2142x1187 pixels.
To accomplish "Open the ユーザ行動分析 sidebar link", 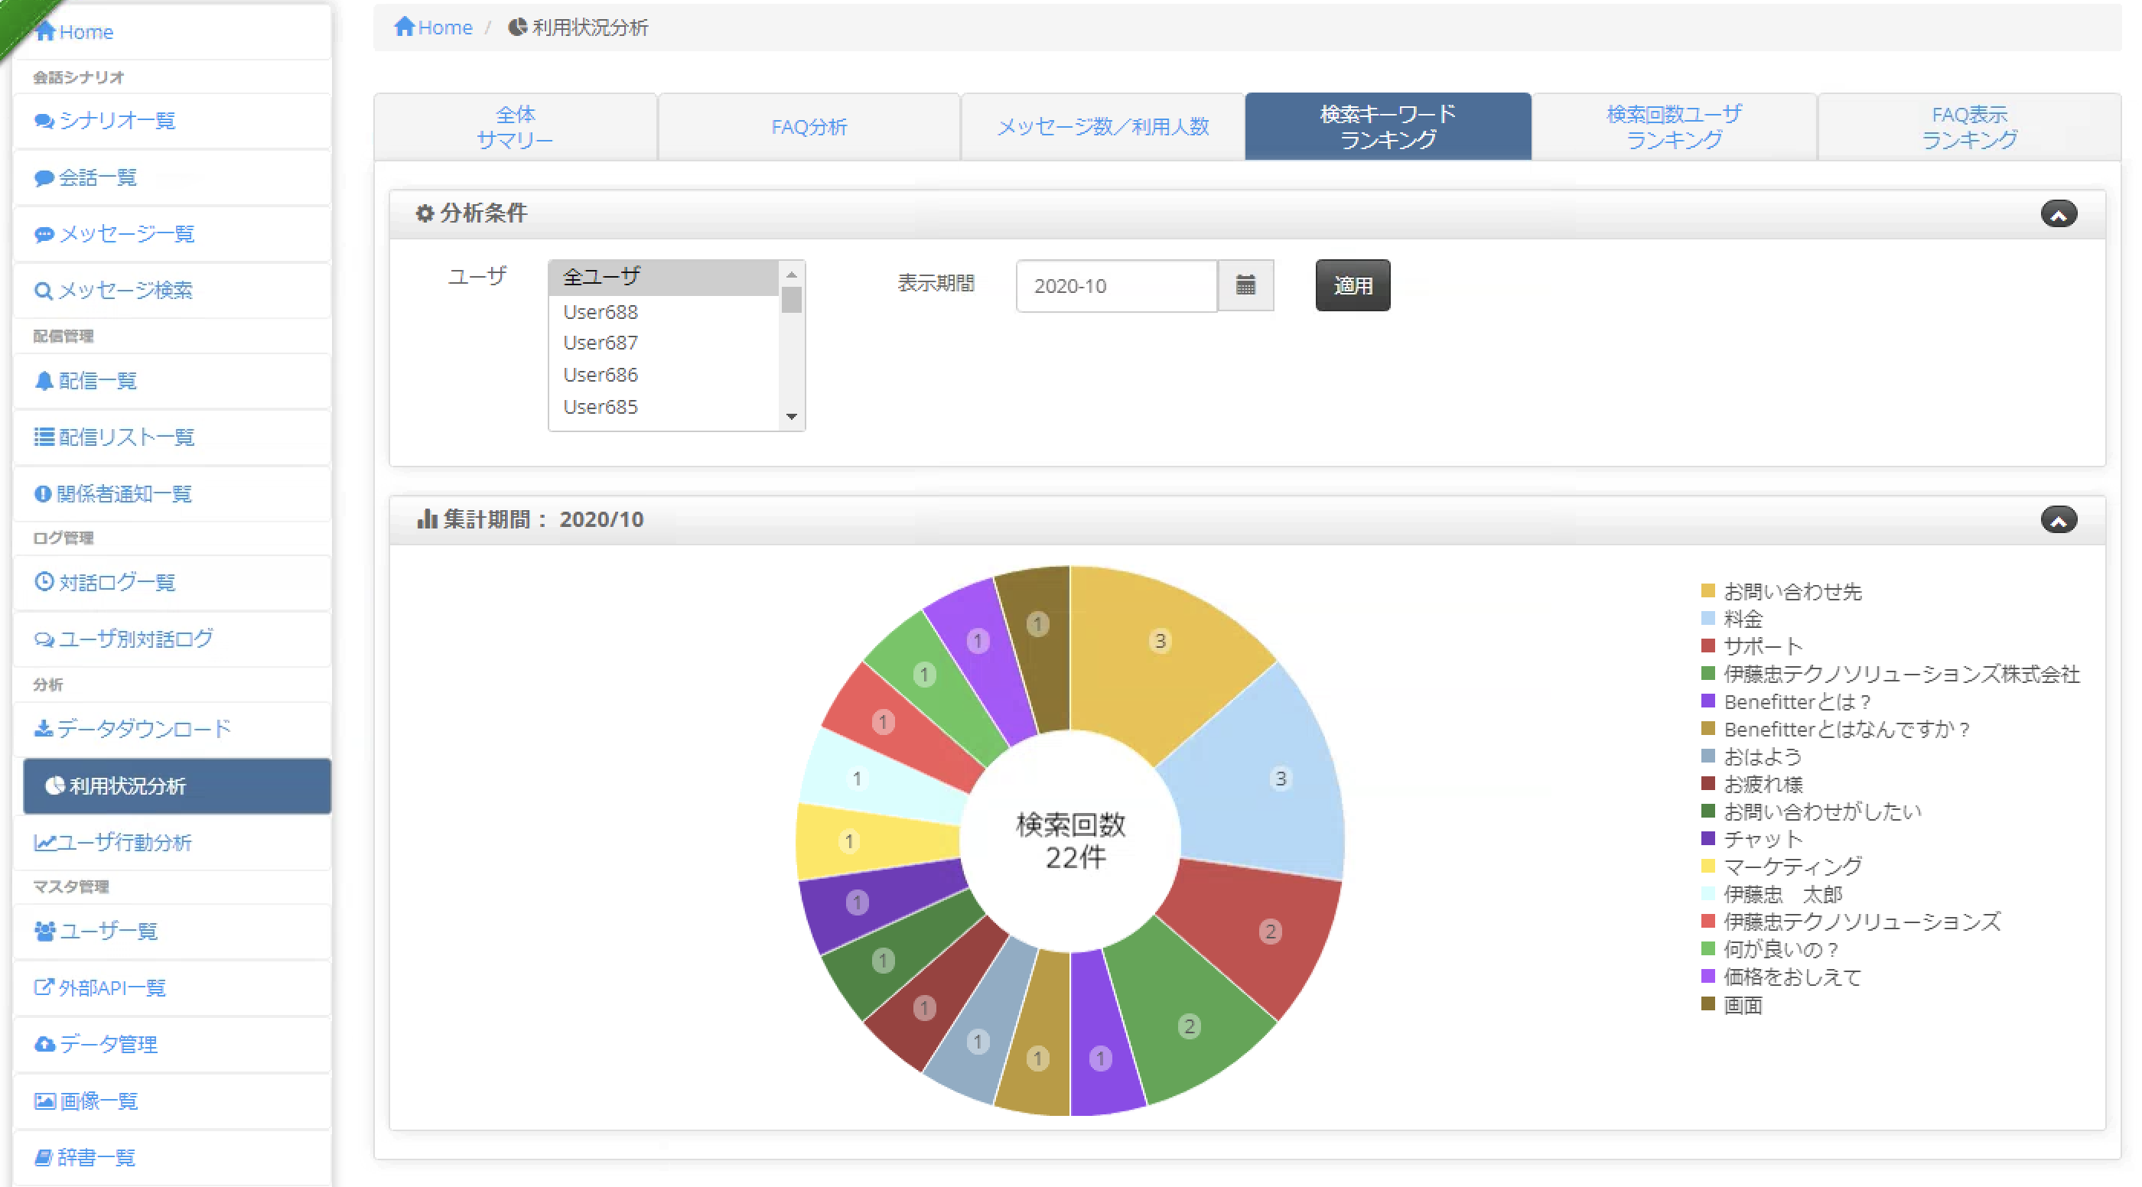I will point(172,842).
